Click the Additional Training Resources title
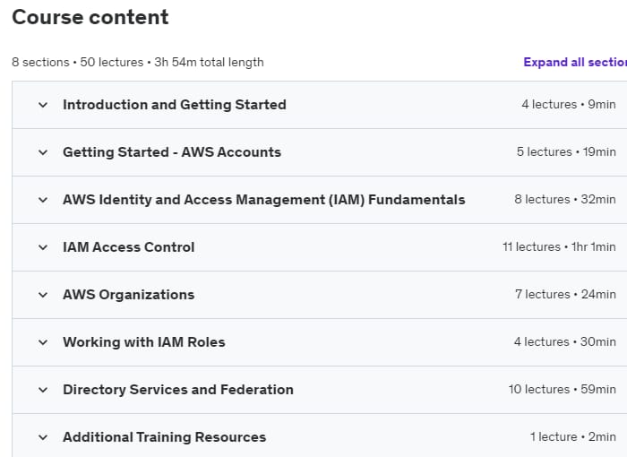Screen dimensions: 627x457 click(x=164, y=437)
